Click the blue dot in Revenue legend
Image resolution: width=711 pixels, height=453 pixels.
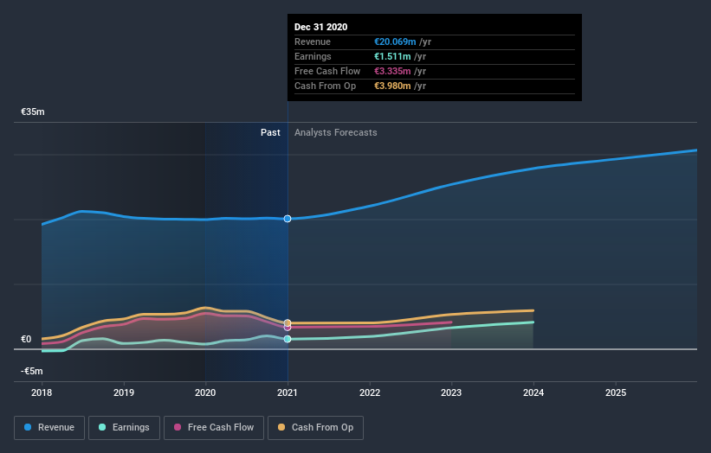tap(28, 427)
